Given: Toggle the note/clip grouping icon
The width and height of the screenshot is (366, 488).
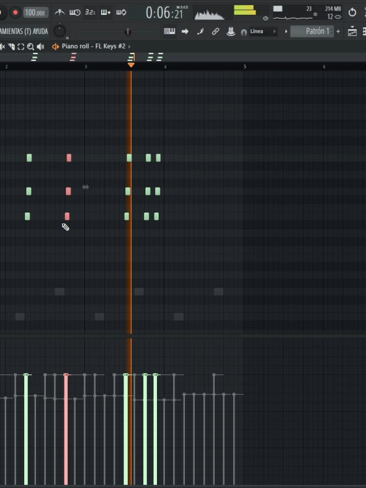Looking at the screenshot, I should 200,31.
